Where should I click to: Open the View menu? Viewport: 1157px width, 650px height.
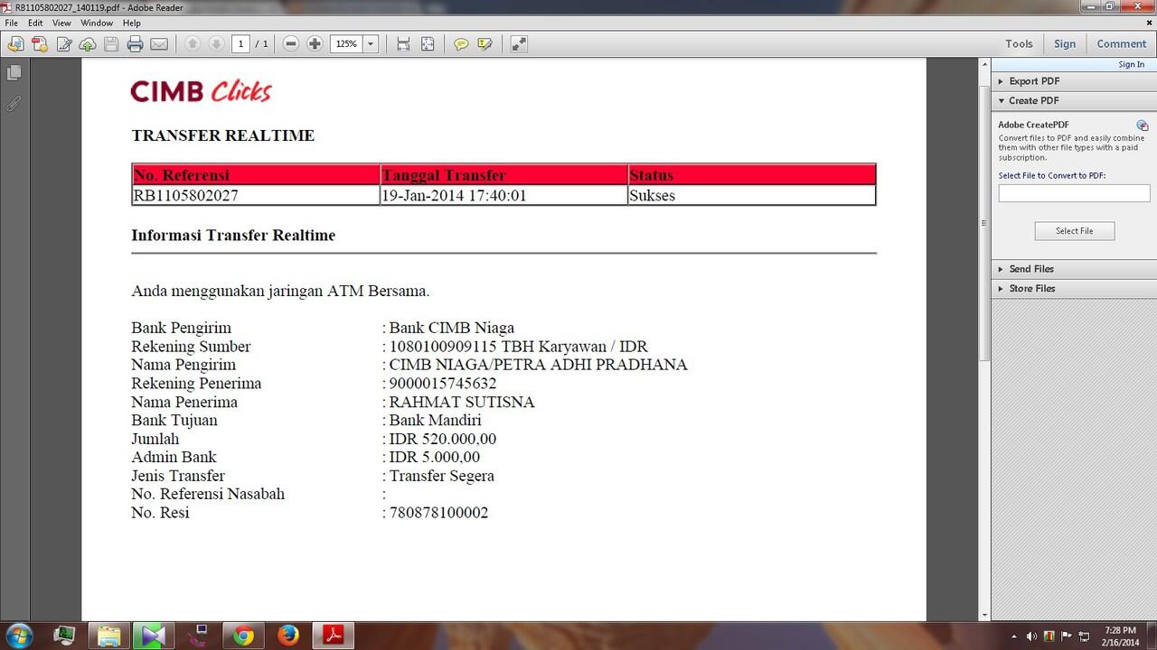(61, 23)
